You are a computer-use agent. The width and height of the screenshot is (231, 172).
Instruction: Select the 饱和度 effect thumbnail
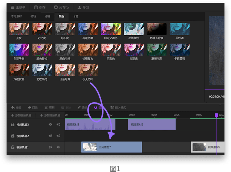65,29
